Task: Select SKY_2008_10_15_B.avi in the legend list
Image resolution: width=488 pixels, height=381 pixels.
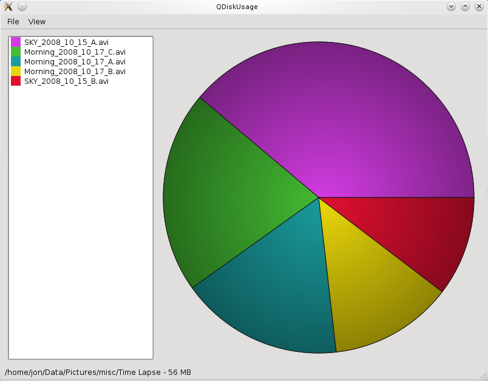Action: click(x=66, y=81)
